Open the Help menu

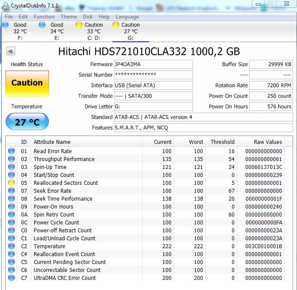[x=104, y=17]
